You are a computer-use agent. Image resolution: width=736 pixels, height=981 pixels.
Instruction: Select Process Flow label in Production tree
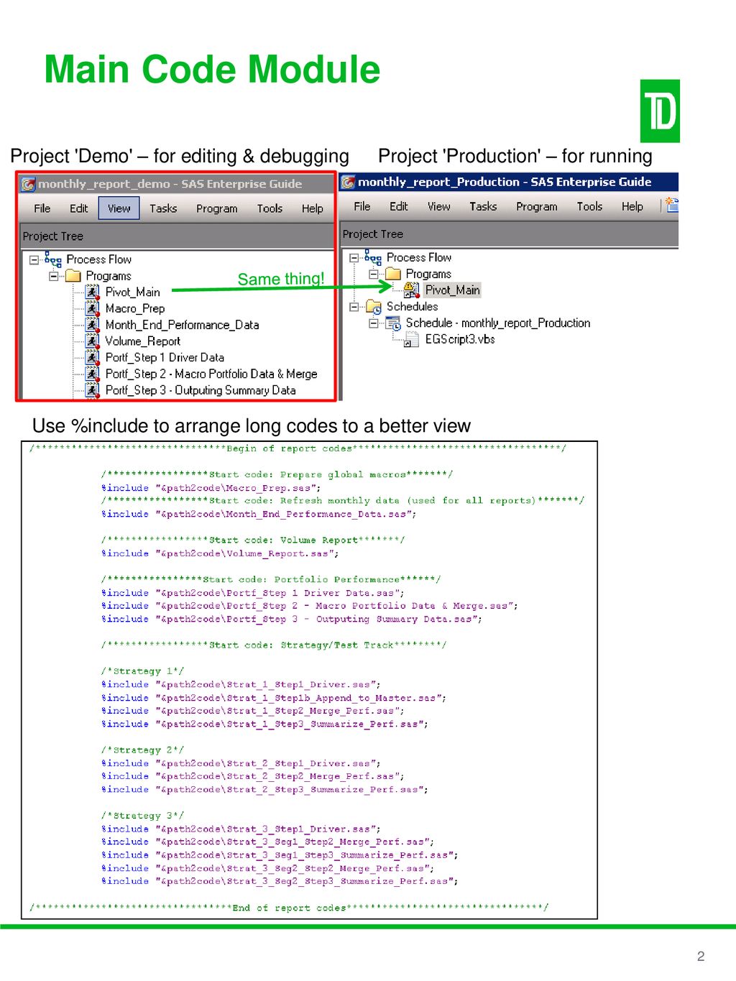pyautogui.click(x=419, y=257)
